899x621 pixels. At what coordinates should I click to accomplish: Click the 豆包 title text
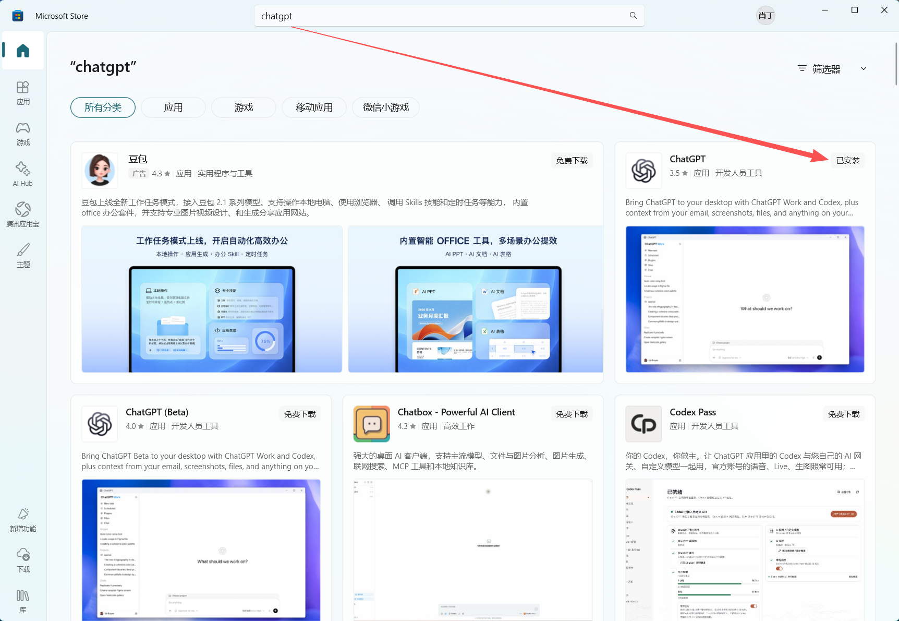138,159
